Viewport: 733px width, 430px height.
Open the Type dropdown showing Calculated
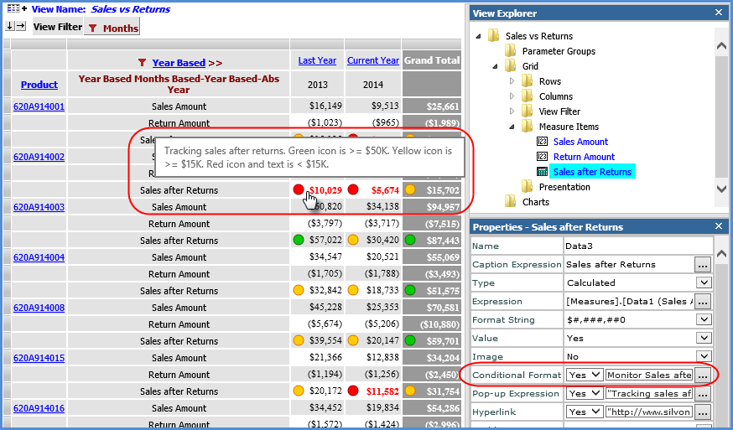[x=704, y=282]
